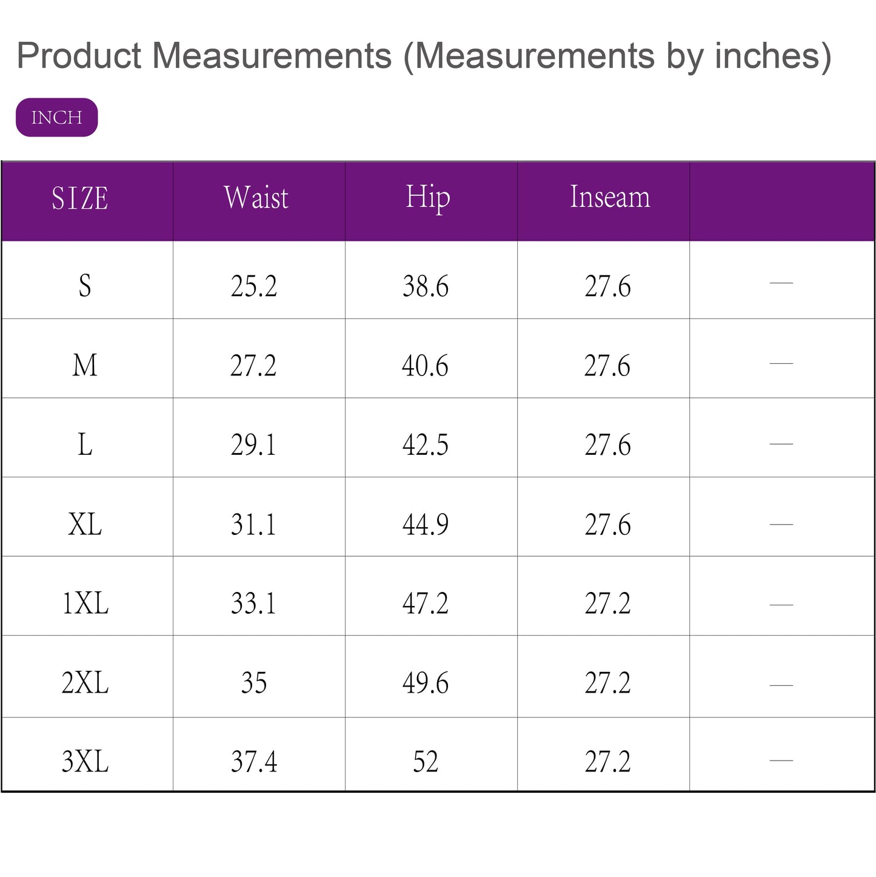Select the S size row label

(x=85, y=286)
